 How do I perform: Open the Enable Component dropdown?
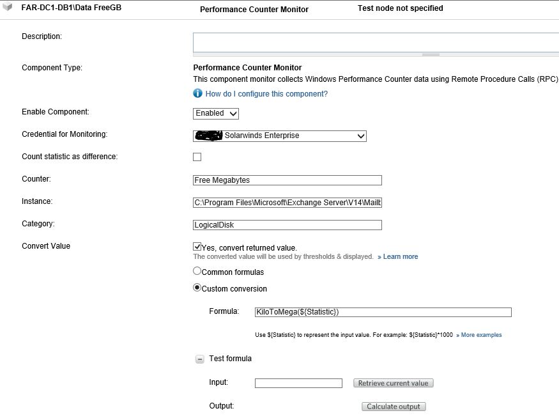coord(216,113)
